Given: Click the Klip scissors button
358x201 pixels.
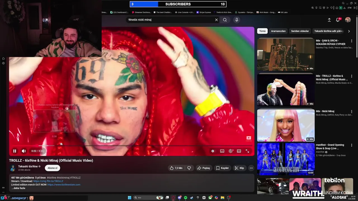Looking at the screenshot, I should coord(239,168).
